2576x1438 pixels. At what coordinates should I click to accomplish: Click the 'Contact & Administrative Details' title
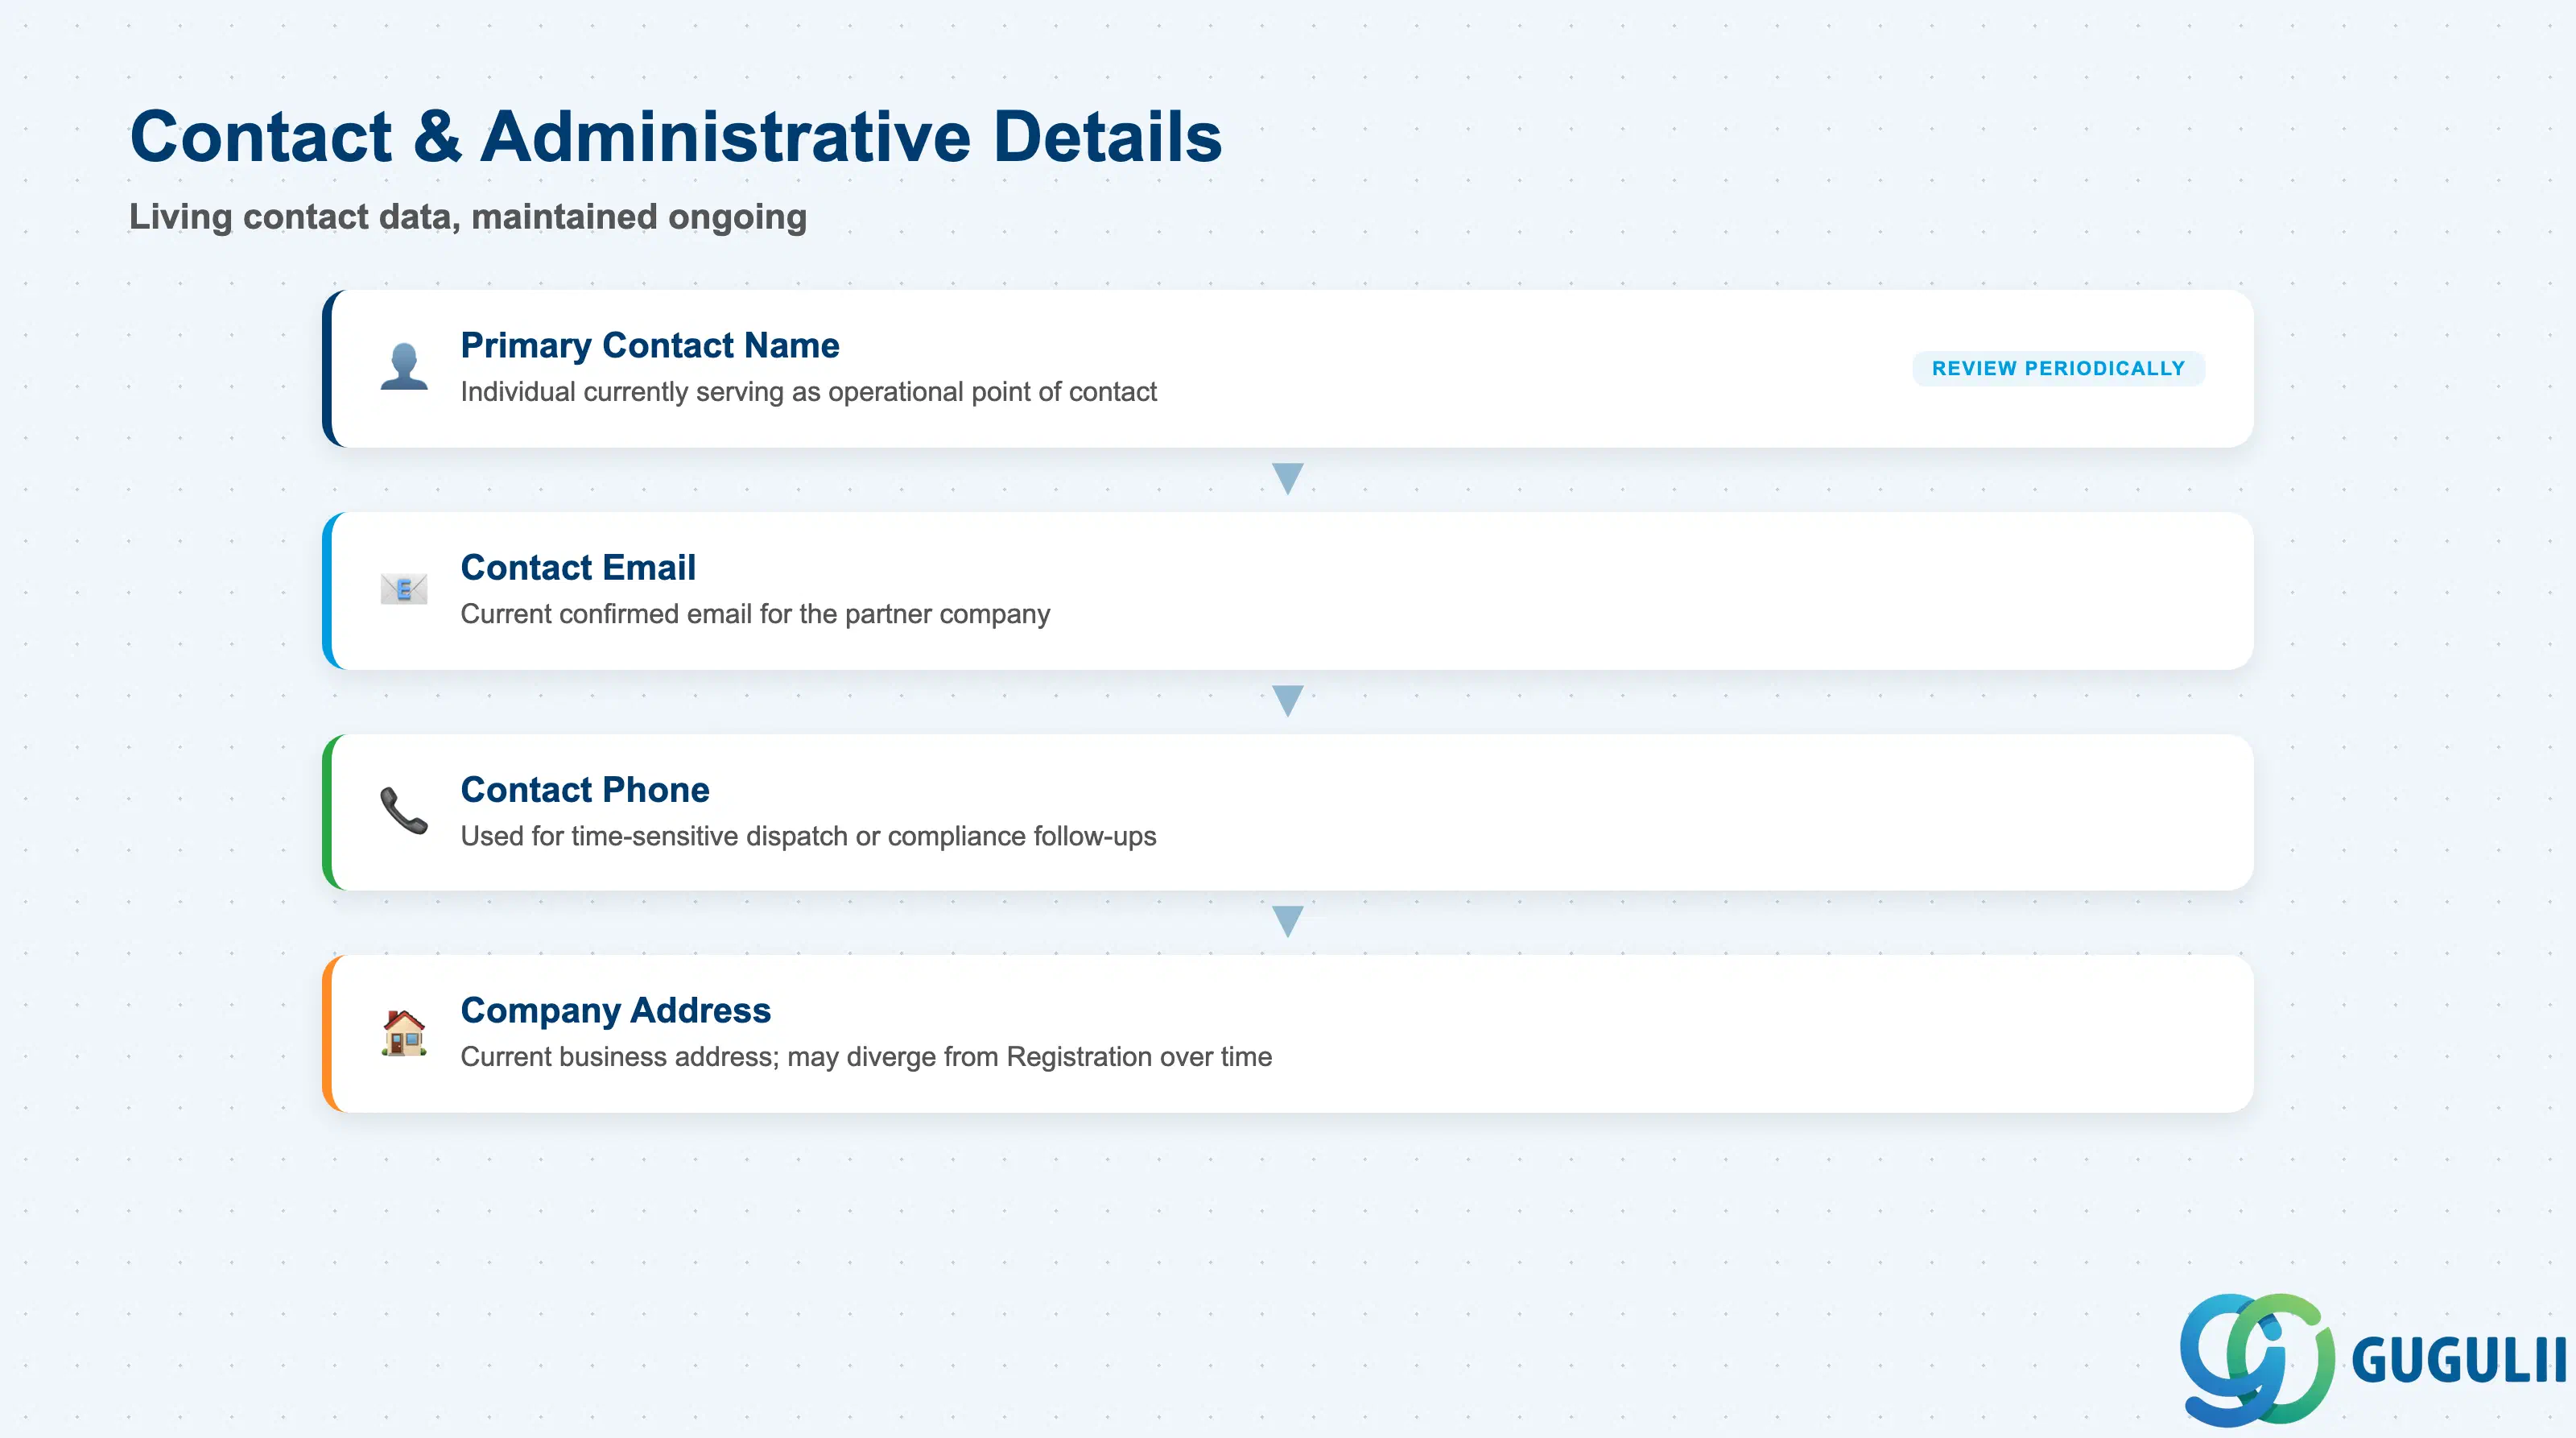click(676, 136)
